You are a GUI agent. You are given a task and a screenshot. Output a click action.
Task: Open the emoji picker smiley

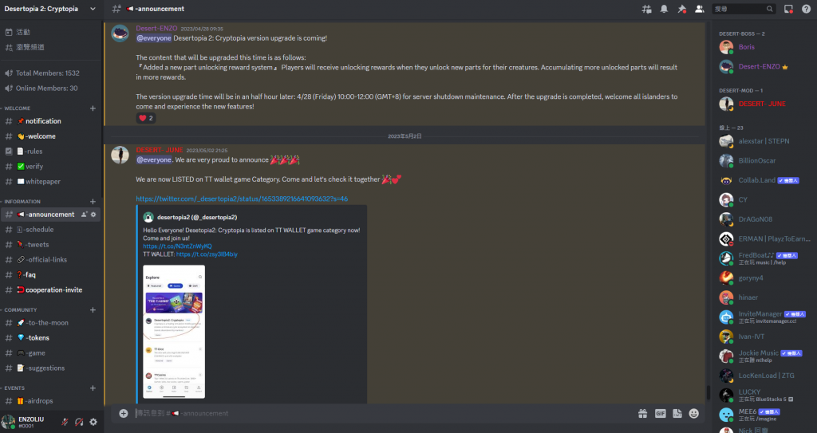point(693,413)
